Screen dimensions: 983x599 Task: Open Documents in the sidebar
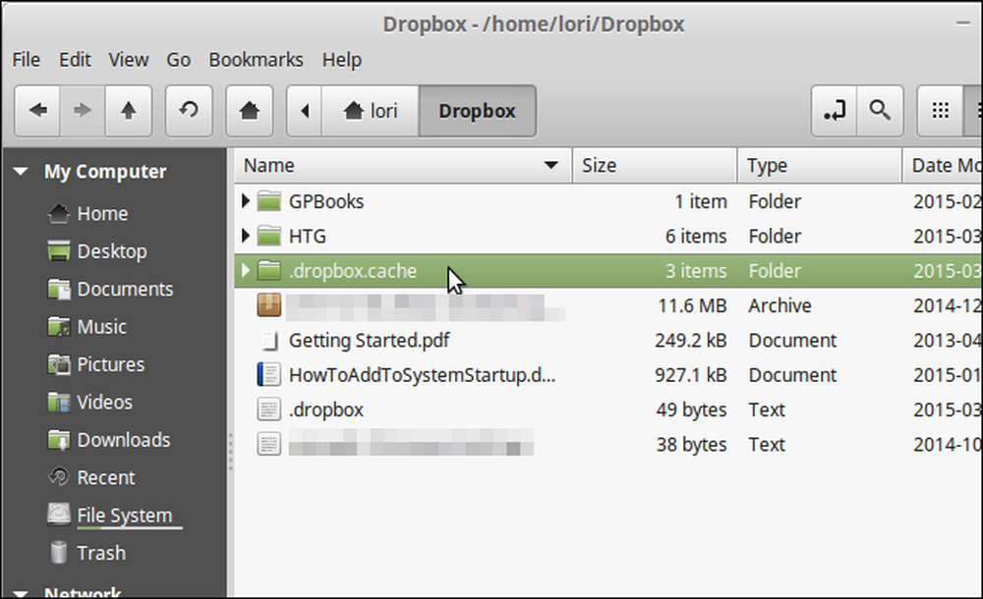(110, 289)
